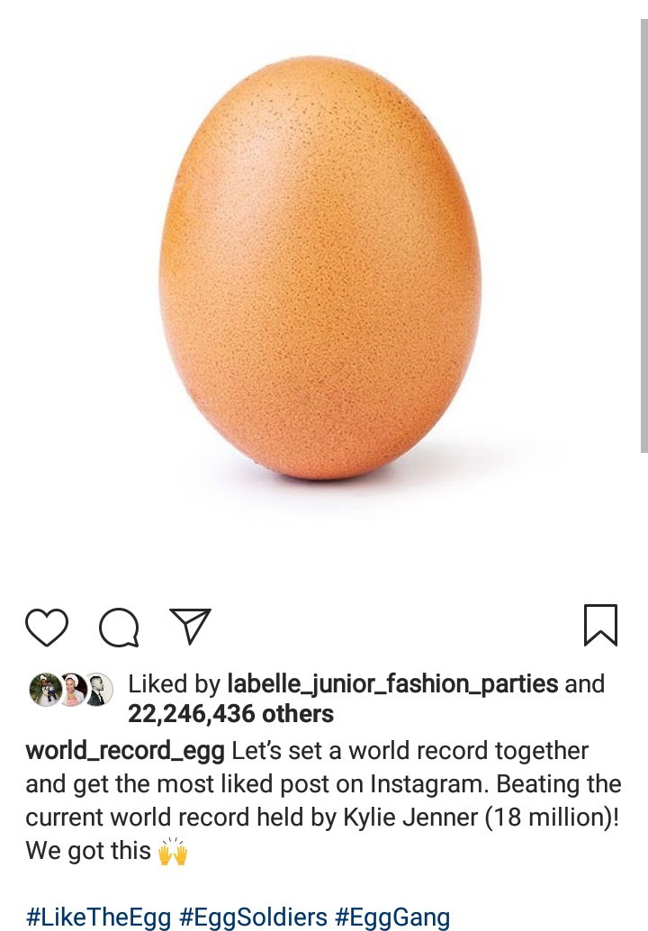The image size is (648, 931).
Task: Open labelle_junior_fashion_parties profile
Action: 392,684
